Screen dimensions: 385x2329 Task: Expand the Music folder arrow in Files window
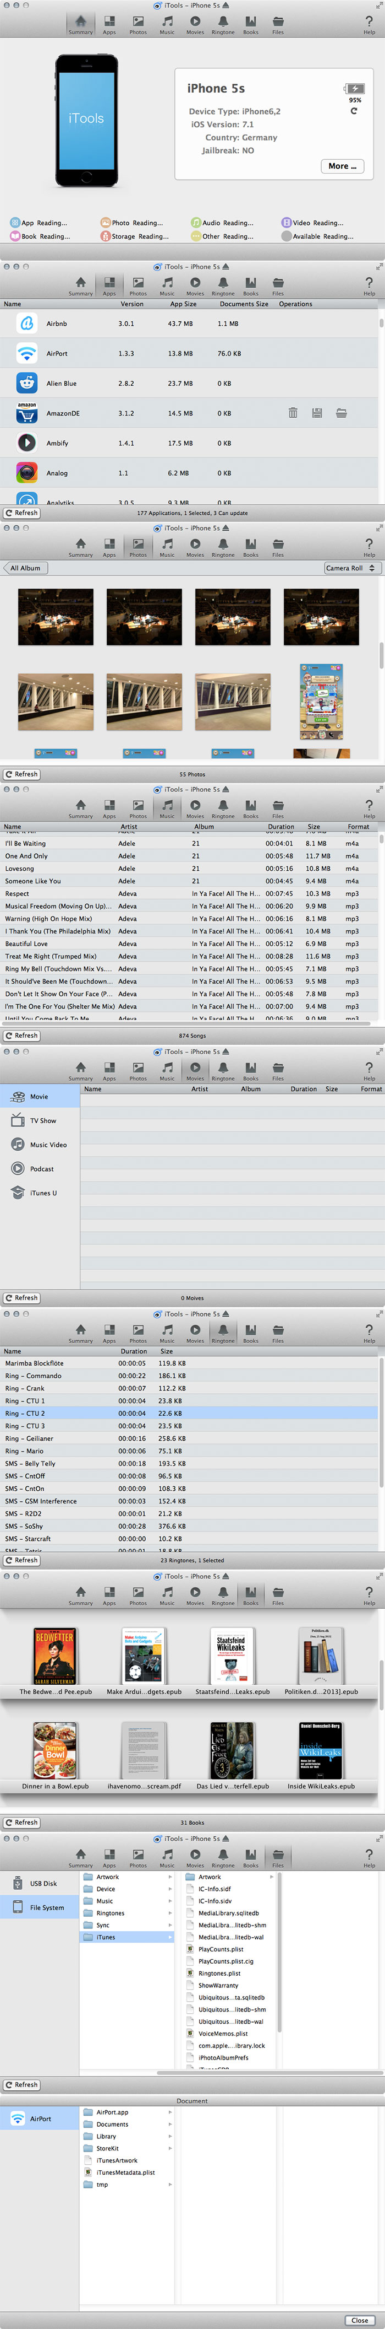[169, 1901]
